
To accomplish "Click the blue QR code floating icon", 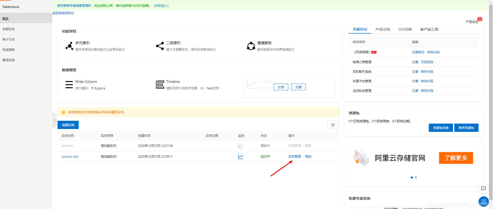I will click(x=484, y=201).
